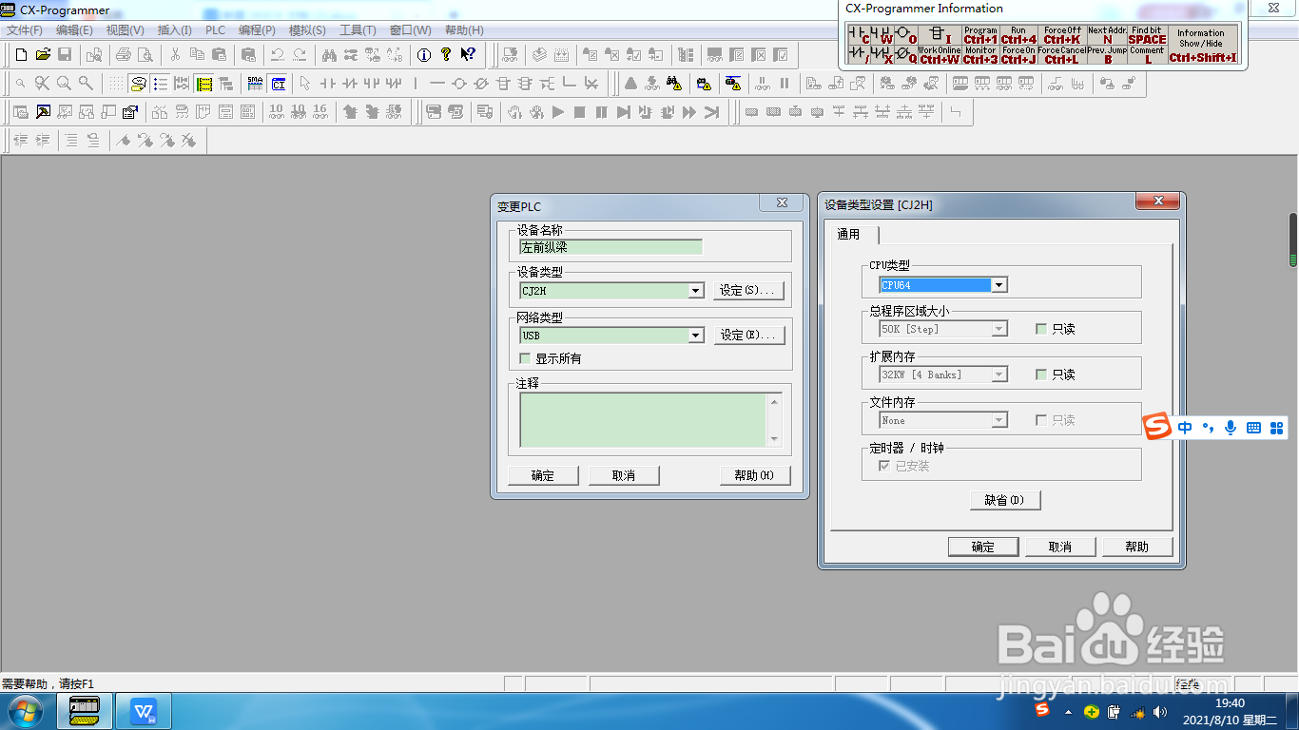Screen dimensions: 1299x730
Task: Click the system tray volume icon
Action: [x=1159, y=711]
